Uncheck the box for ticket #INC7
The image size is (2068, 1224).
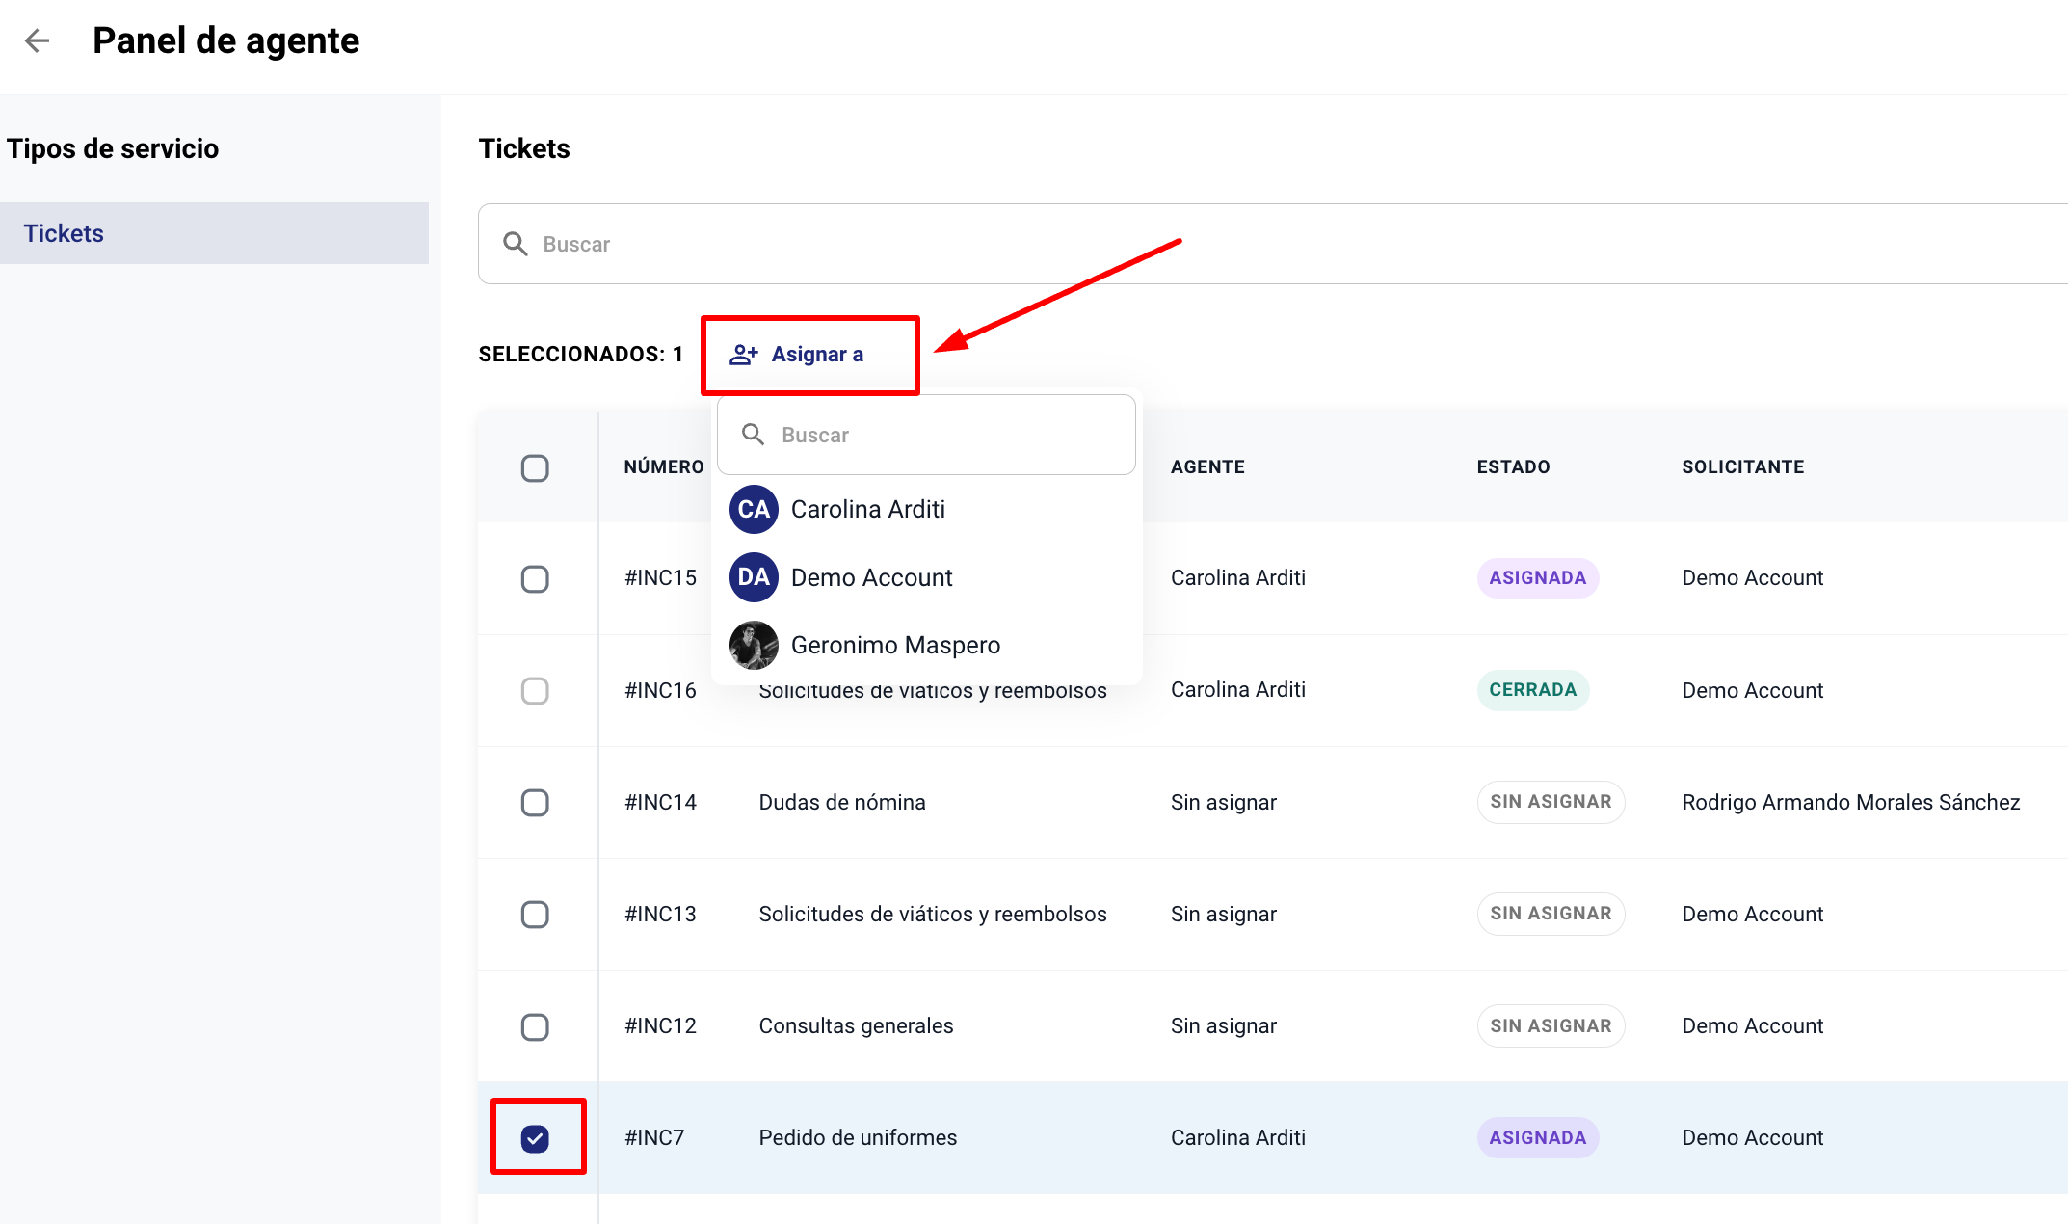535,1138
